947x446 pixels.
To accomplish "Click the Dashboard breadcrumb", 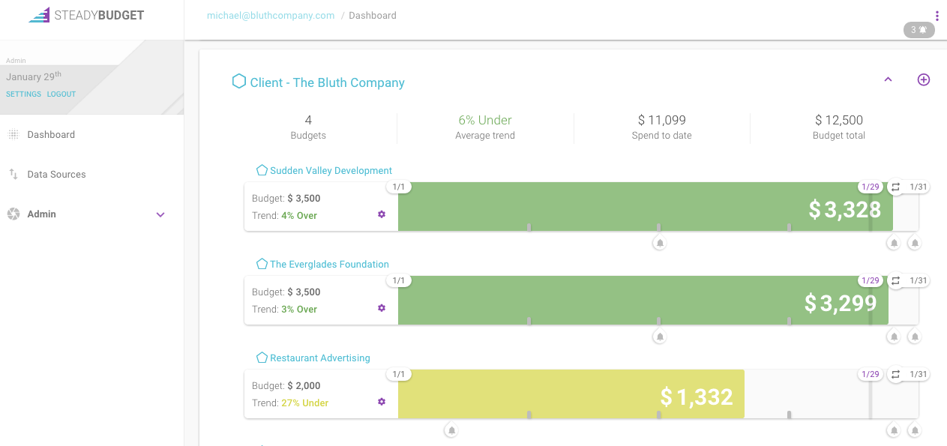I will coord(373,15).
